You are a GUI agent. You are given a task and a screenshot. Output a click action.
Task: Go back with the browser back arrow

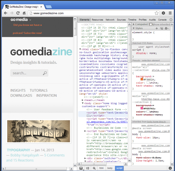[x=6, y=13]
